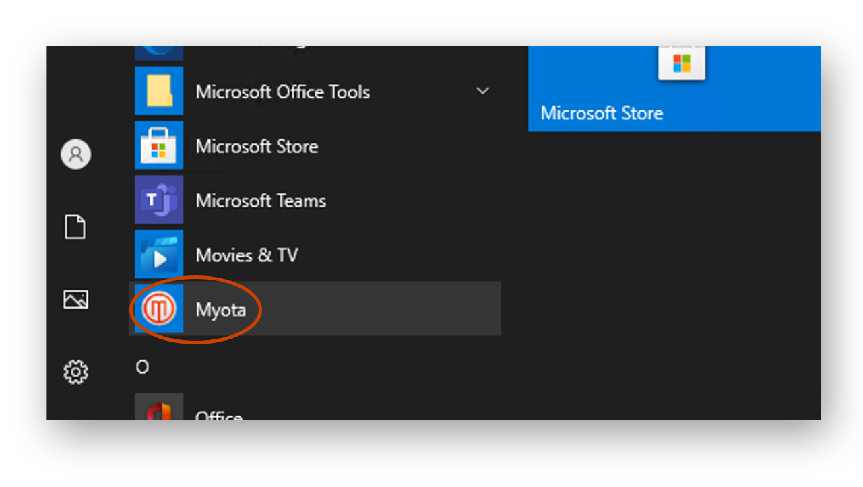
Task: Click the Microsoft Store shopping bag icon in the app list
Action: [159, 145]
